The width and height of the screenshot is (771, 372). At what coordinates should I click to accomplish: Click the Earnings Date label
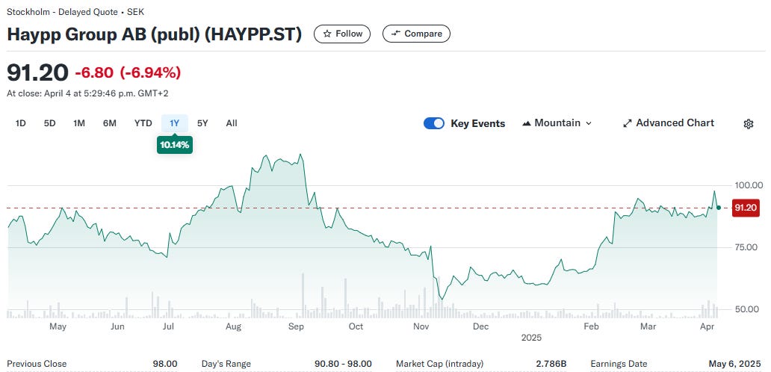pyautogui.click(x=619, y=364)
